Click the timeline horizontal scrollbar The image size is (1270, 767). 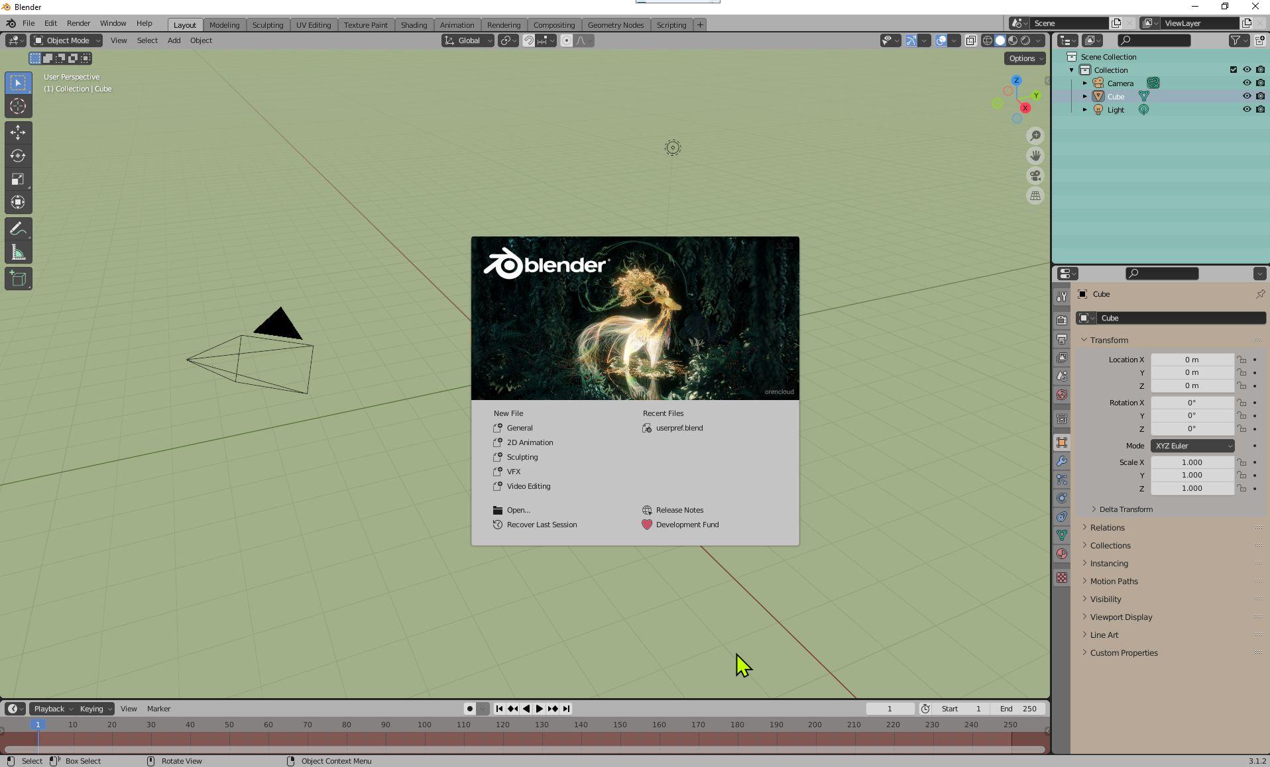click(x=524, y=750)
